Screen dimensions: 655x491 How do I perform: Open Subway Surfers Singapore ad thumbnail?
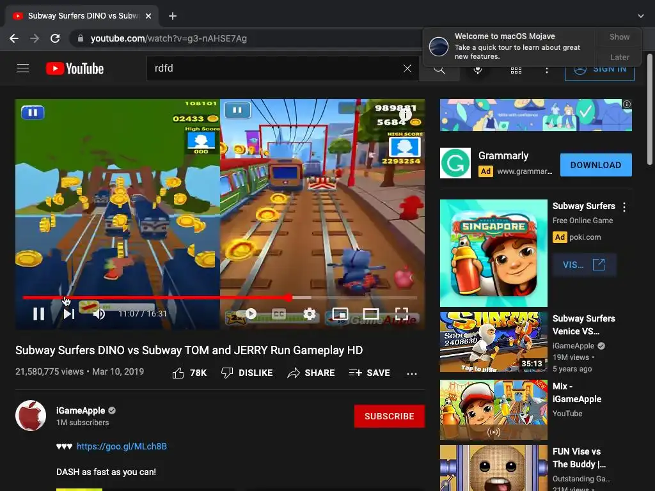point(493,253)
